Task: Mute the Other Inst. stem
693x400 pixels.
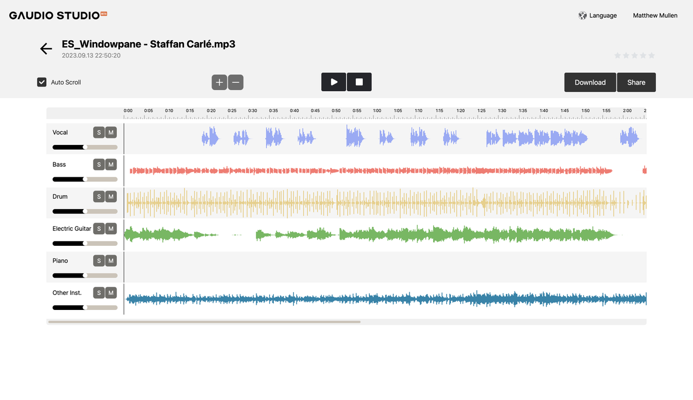Action: pyautogui.click(x=112, y=293)
